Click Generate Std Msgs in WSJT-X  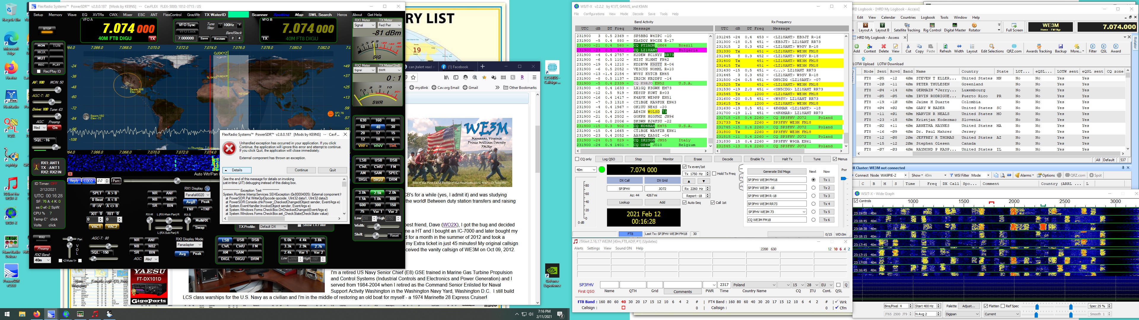coord(777,172)
